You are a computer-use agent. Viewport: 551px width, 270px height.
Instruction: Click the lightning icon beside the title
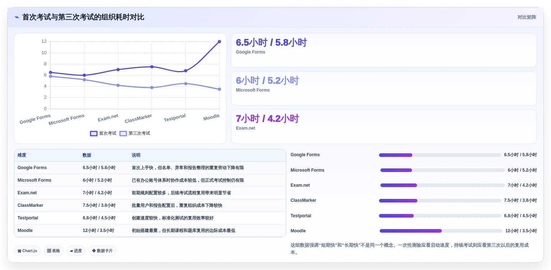point(17,17)
